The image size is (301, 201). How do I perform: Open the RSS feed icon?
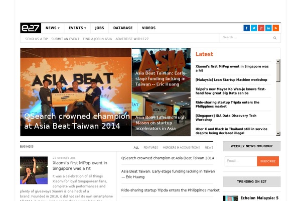[x=275, y=28]
